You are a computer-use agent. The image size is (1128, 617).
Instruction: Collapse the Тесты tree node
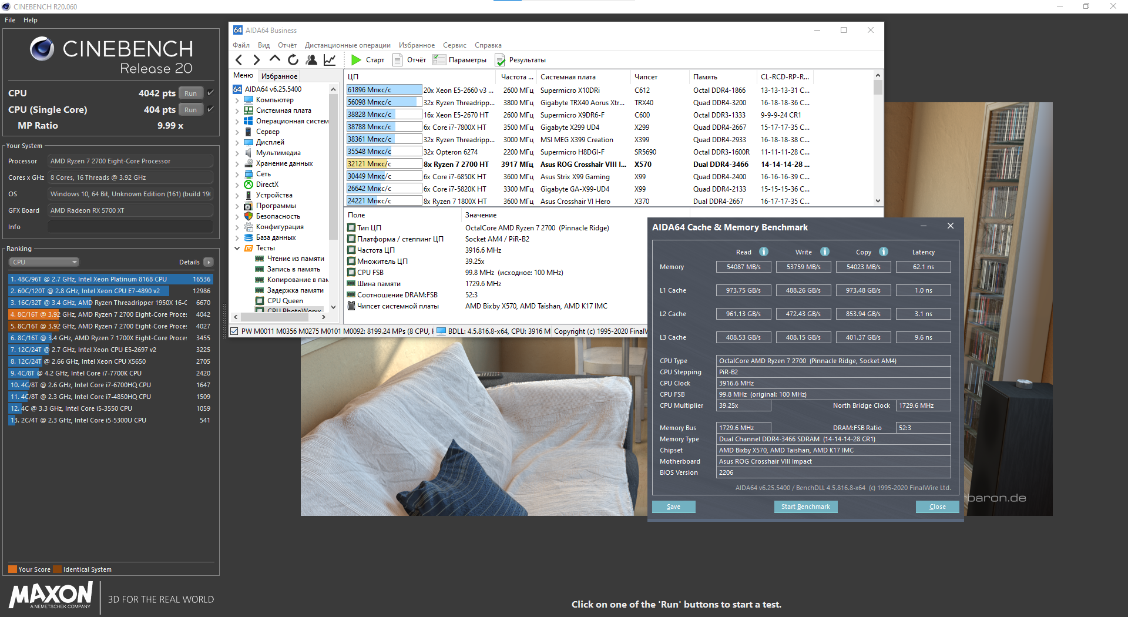(237, 248)
